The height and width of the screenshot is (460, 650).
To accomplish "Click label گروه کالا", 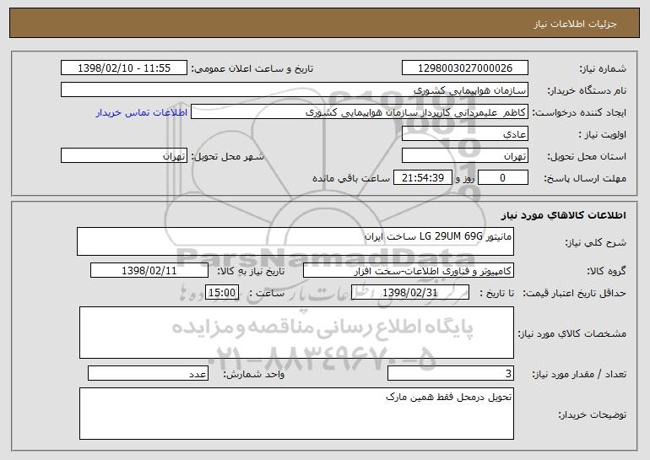I will (x=606, y=272).
